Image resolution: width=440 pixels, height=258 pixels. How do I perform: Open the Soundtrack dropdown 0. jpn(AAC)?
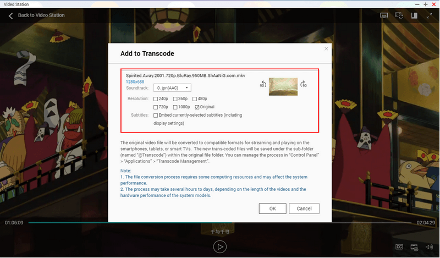172,88
